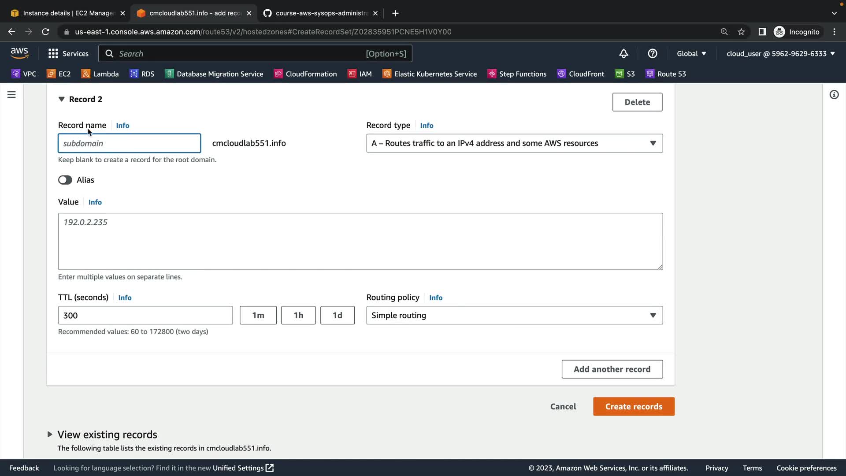The height and width of the screenshot is (476, 846).
Task: Switch to the EC2 Instance details tab
Action: pos(66,13)
